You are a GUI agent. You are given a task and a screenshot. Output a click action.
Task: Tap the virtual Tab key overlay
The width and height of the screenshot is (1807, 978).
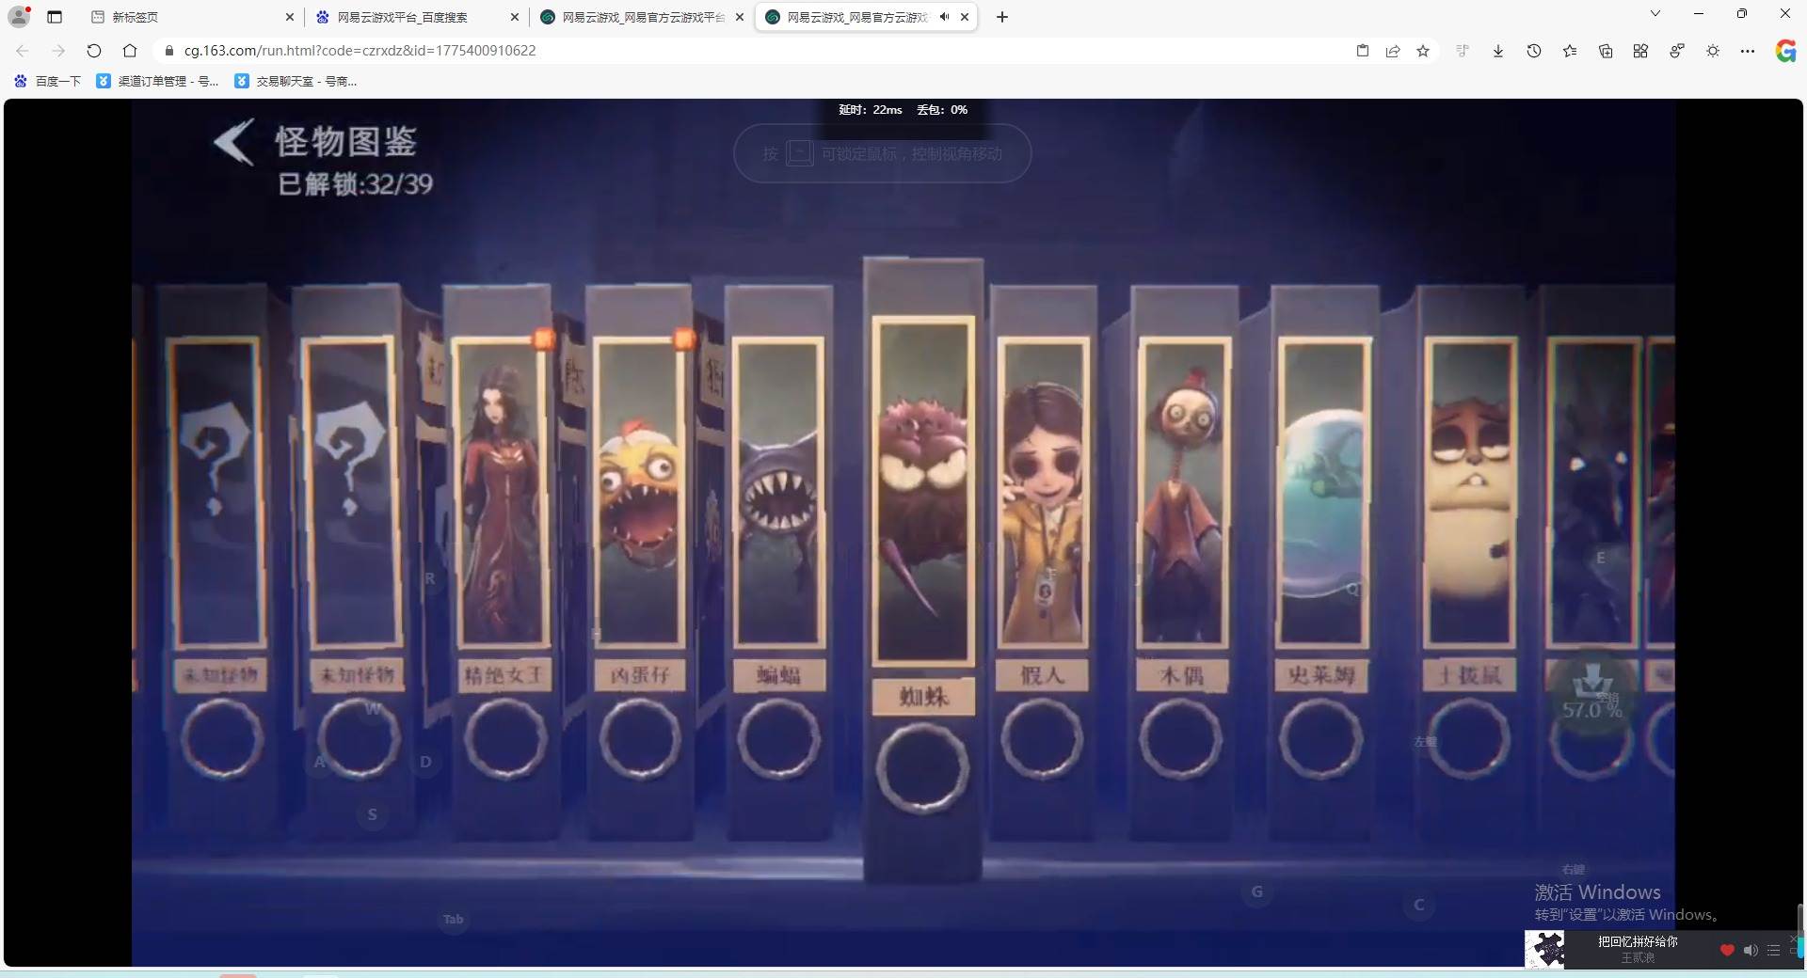tap(454, 919)
